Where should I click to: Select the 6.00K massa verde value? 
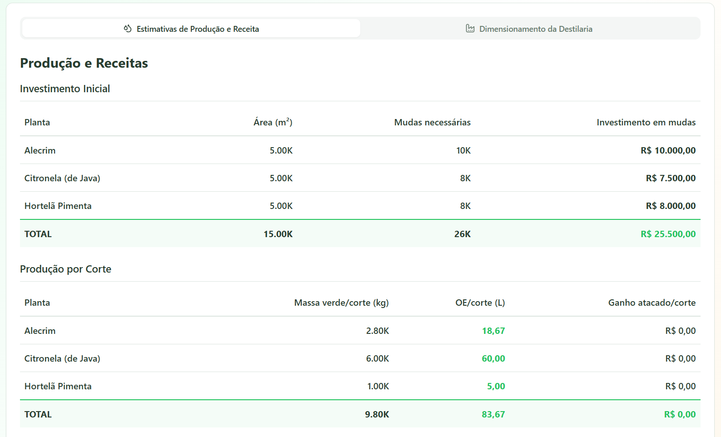(x=378, y=358)
